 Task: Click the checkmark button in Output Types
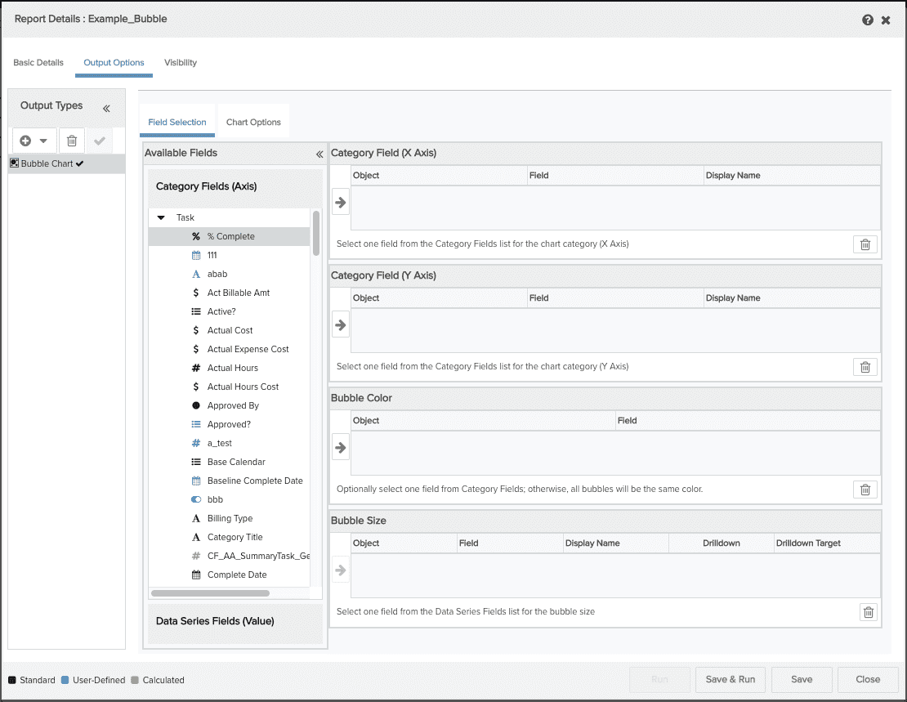click(100, 141)
